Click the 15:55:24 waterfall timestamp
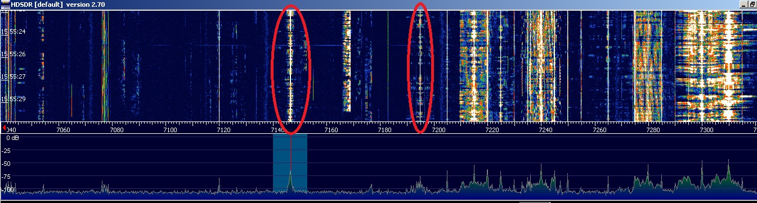Screen dimensions: 757x203 14,32
